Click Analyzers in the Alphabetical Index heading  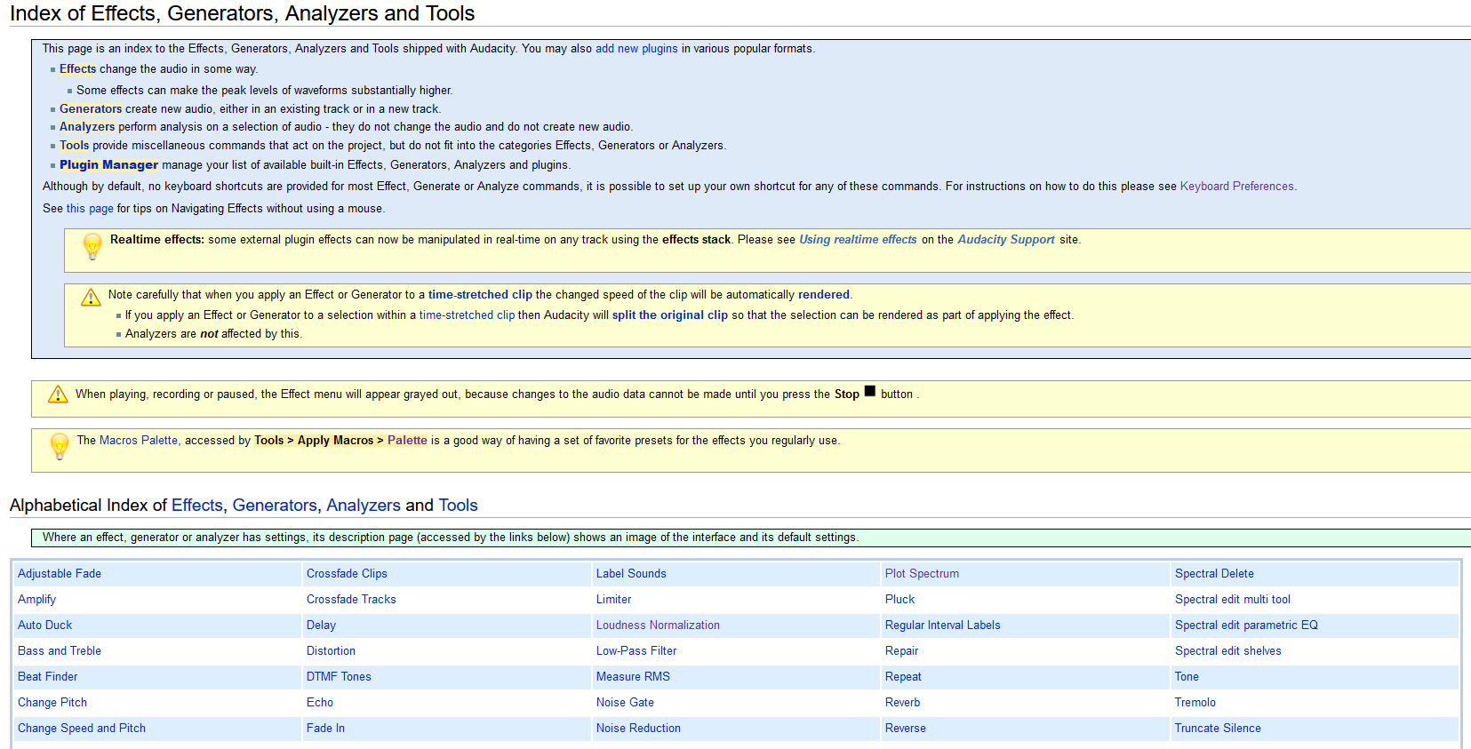[364, 506]
